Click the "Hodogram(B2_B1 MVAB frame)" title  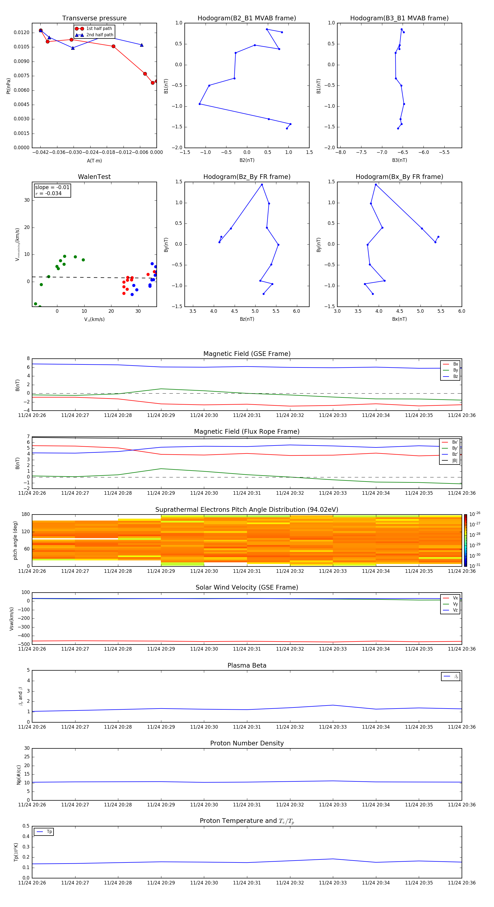[247, 18]
